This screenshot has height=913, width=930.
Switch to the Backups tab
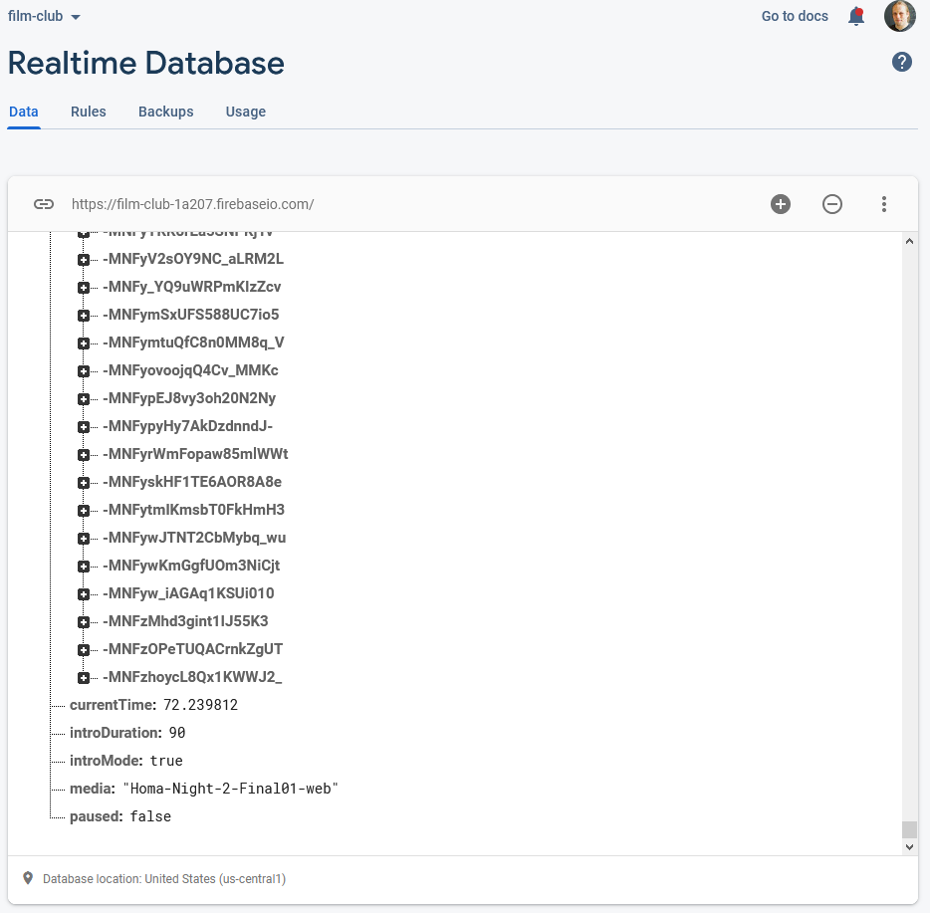click(165, 112)
